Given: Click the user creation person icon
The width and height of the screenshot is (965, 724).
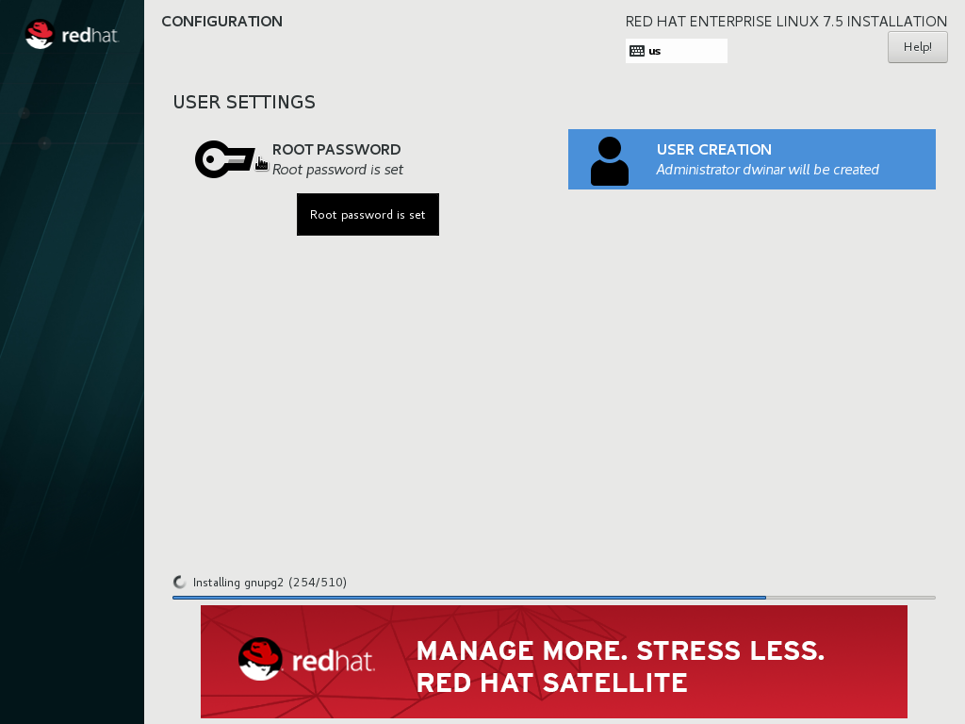Looking at the screenshot, I should (610, 160).
